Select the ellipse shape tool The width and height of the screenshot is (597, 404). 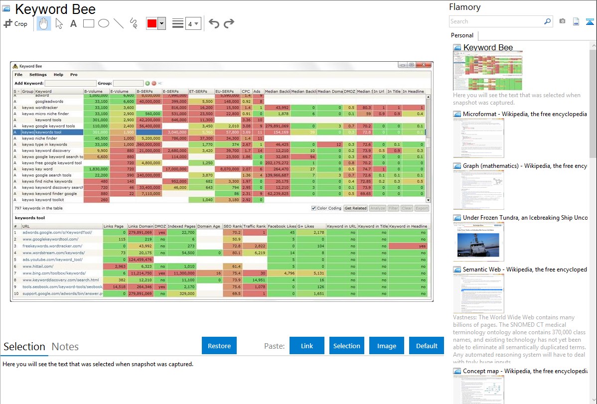[x=104, y=23]
